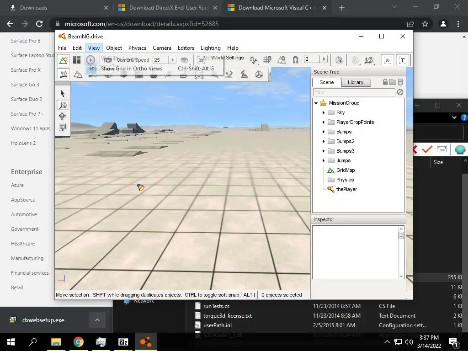Open the GUI Editor toolbar icon
The width and height of the screenshot is (468, 351).
click(x=77, y=60)
